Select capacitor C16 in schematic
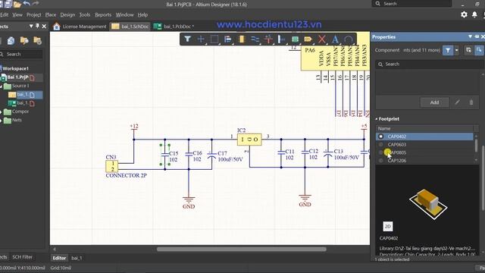Image resolution: width=485 pixels, height=273 pixels. [x=189, y=155]
